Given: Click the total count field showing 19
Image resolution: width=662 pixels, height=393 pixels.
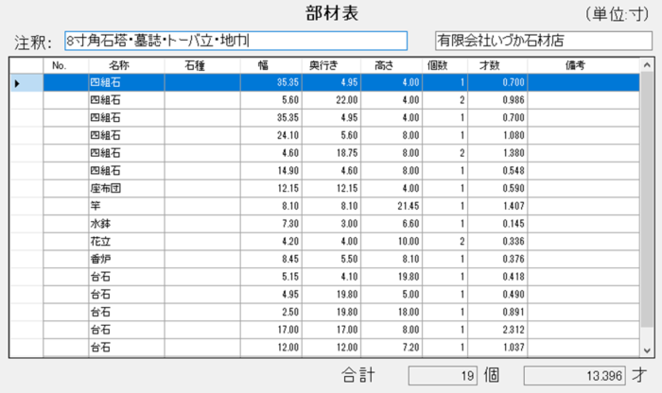Looking at the screenshot, I should click(x=443, y=376).
